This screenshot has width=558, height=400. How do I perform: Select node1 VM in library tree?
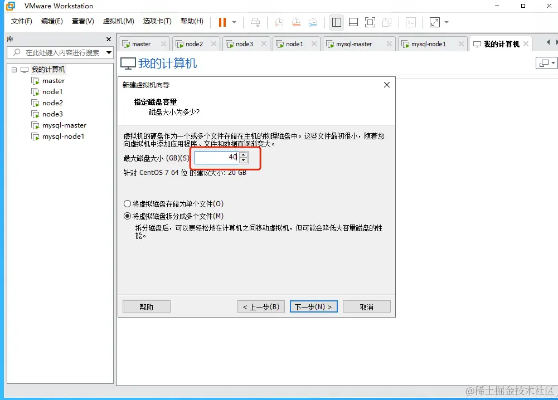[x=52, y=92]
